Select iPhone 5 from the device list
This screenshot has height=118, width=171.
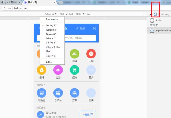tap(52, 38)
